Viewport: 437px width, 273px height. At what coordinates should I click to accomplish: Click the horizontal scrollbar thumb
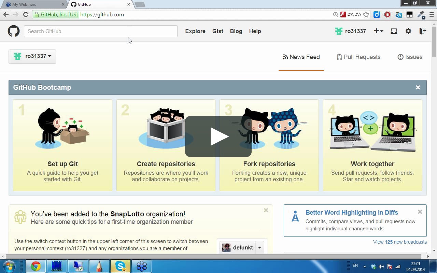pyautogui.click(x=213, y=256)
